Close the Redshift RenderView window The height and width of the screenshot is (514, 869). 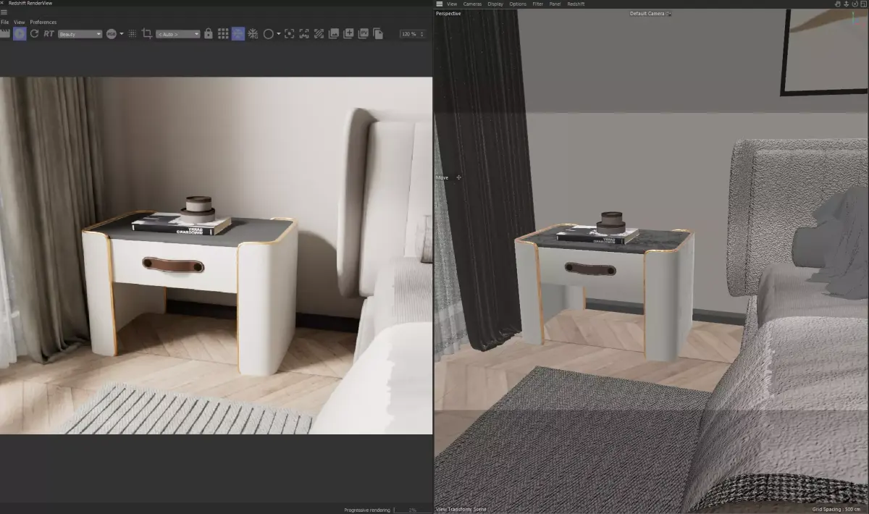(x=3, y=3)
